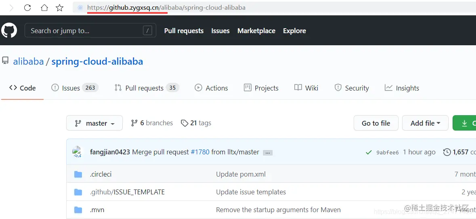Click the 1 hour ago timestamp
The image size is (476, 219).
click(x=419, y=152)
